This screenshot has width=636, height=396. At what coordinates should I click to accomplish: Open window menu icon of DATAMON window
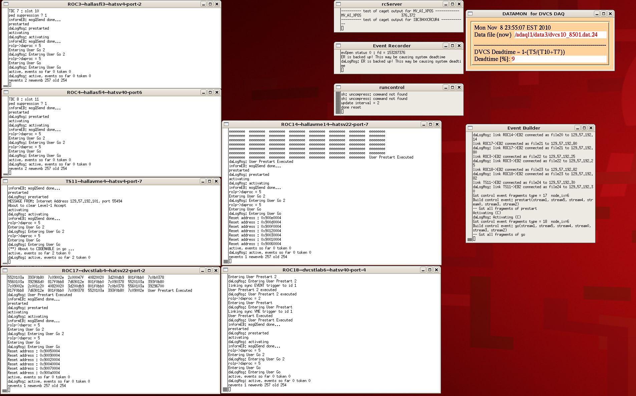coord(470,14)
